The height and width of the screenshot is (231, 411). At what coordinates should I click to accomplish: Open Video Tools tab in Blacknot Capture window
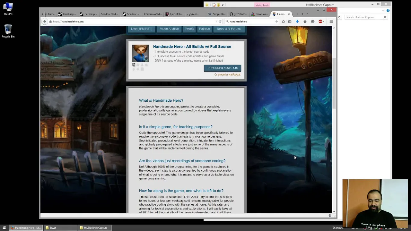click(262, 5)
